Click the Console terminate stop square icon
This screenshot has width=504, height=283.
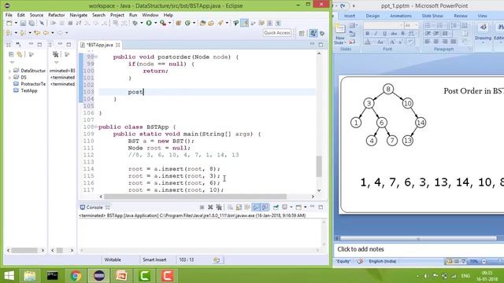coord(202,208)
